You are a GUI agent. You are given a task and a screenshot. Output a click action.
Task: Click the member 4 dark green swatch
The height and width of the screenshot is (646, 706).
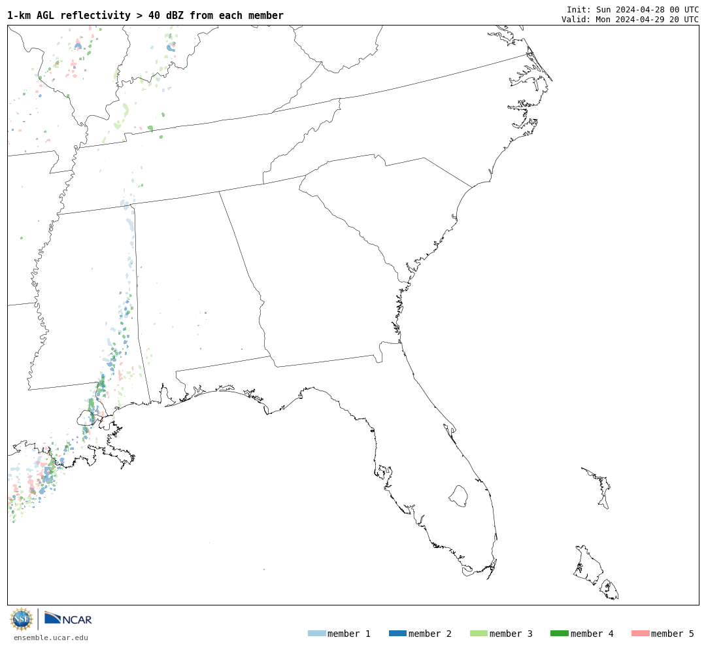(x=559, y=634)
